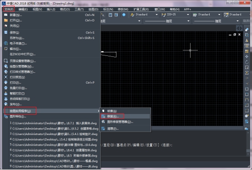Click the dimension style icon beside ISO-25
The image size is (252, 170).
pyautogui.click(x=164, y=15)
